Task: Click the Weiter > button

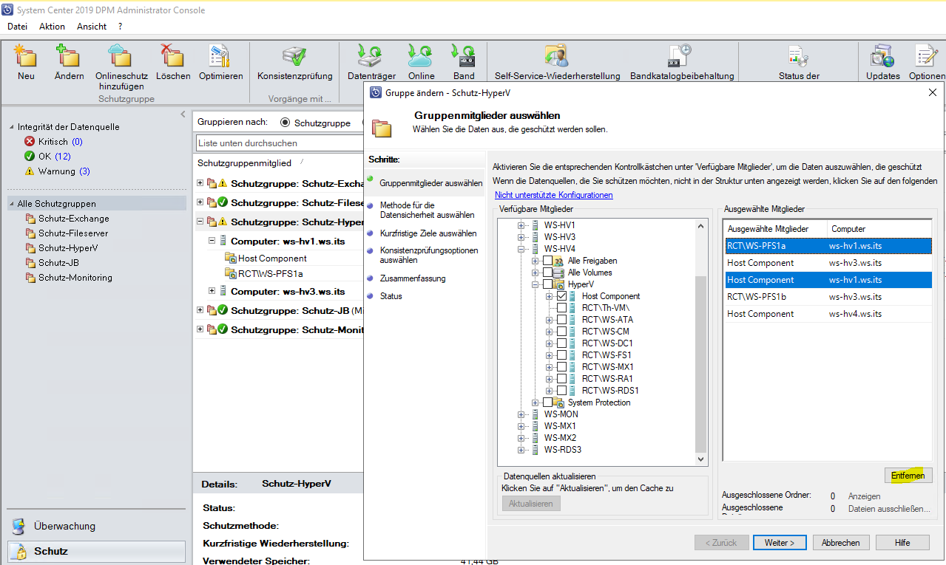Action: pos(780,543)
